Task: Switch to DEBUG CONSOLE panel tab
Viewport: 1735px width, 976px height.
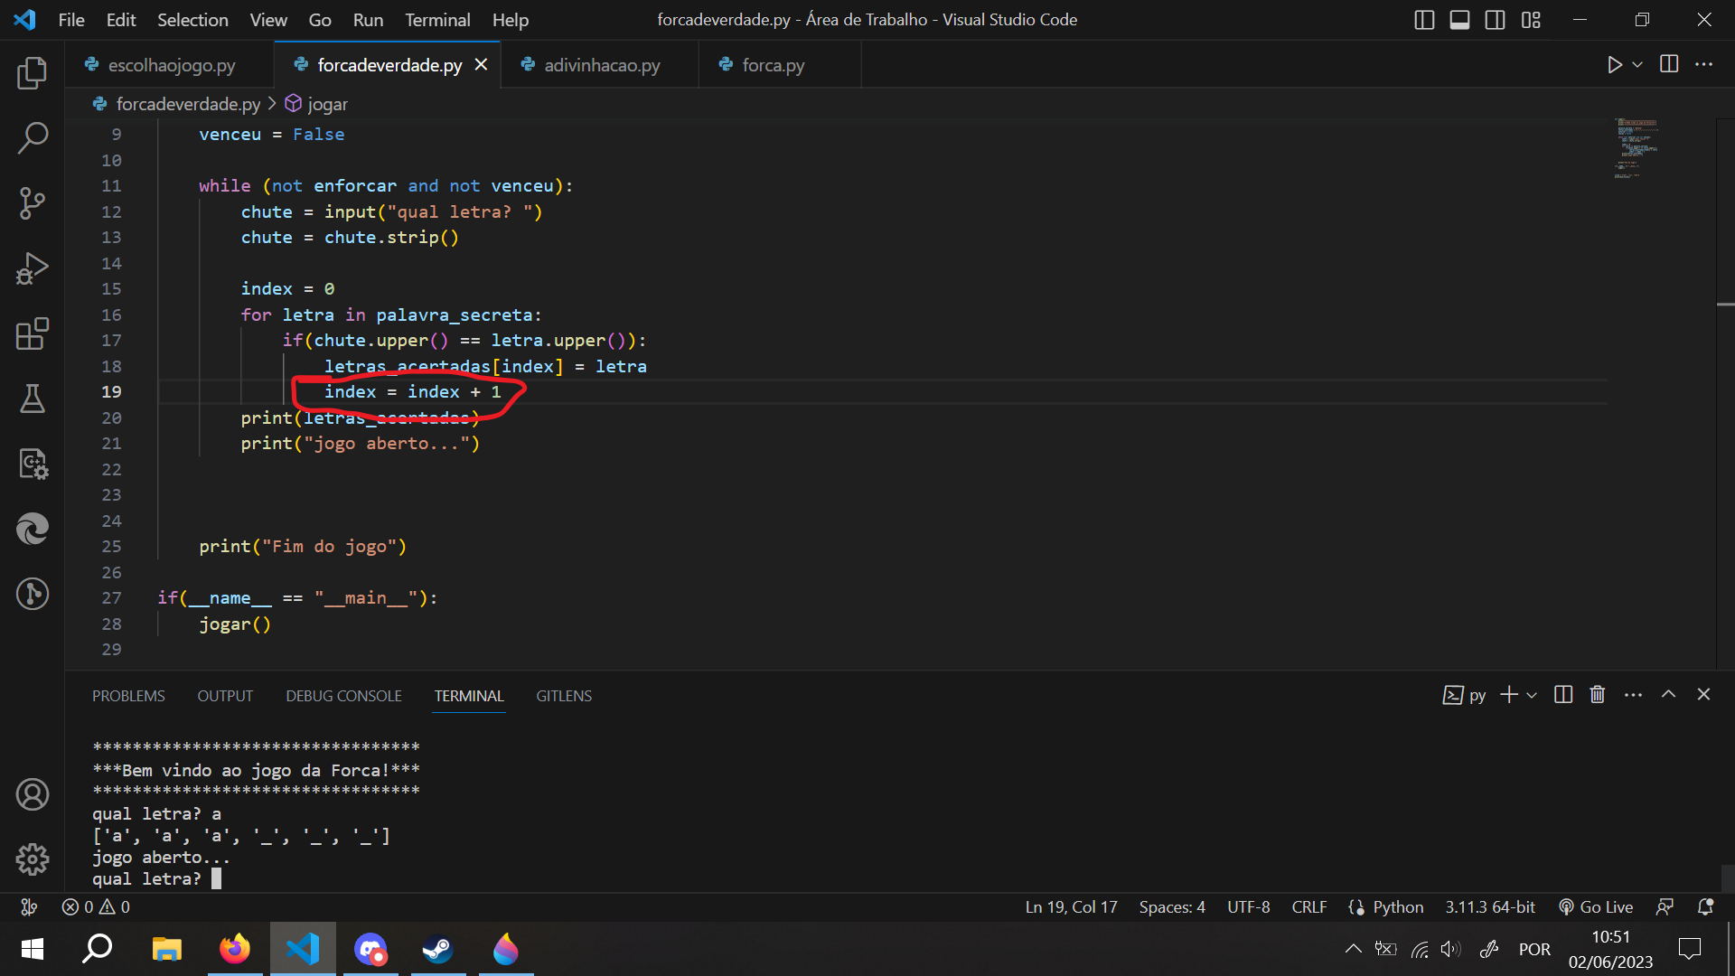Action: point(343,696)
